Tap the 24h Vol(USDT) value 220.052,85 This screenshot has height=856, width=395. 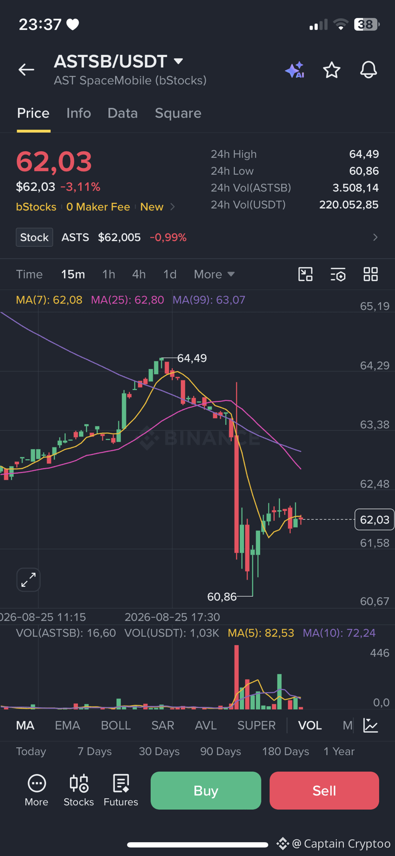[x=349, y=205]
